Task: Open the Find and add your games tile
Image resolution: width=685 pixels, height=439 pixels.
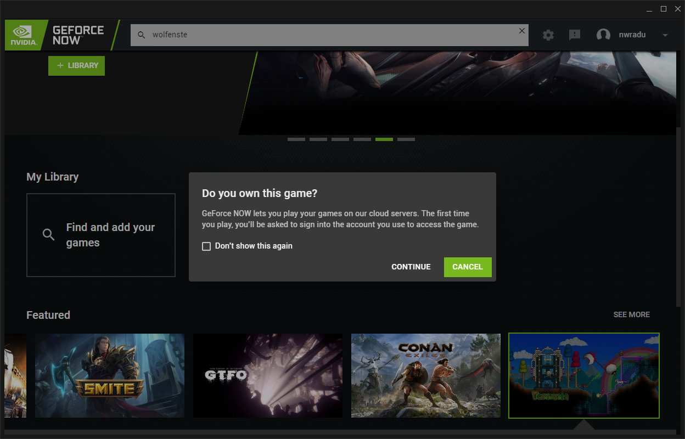Action: click(x=101, y=235)
